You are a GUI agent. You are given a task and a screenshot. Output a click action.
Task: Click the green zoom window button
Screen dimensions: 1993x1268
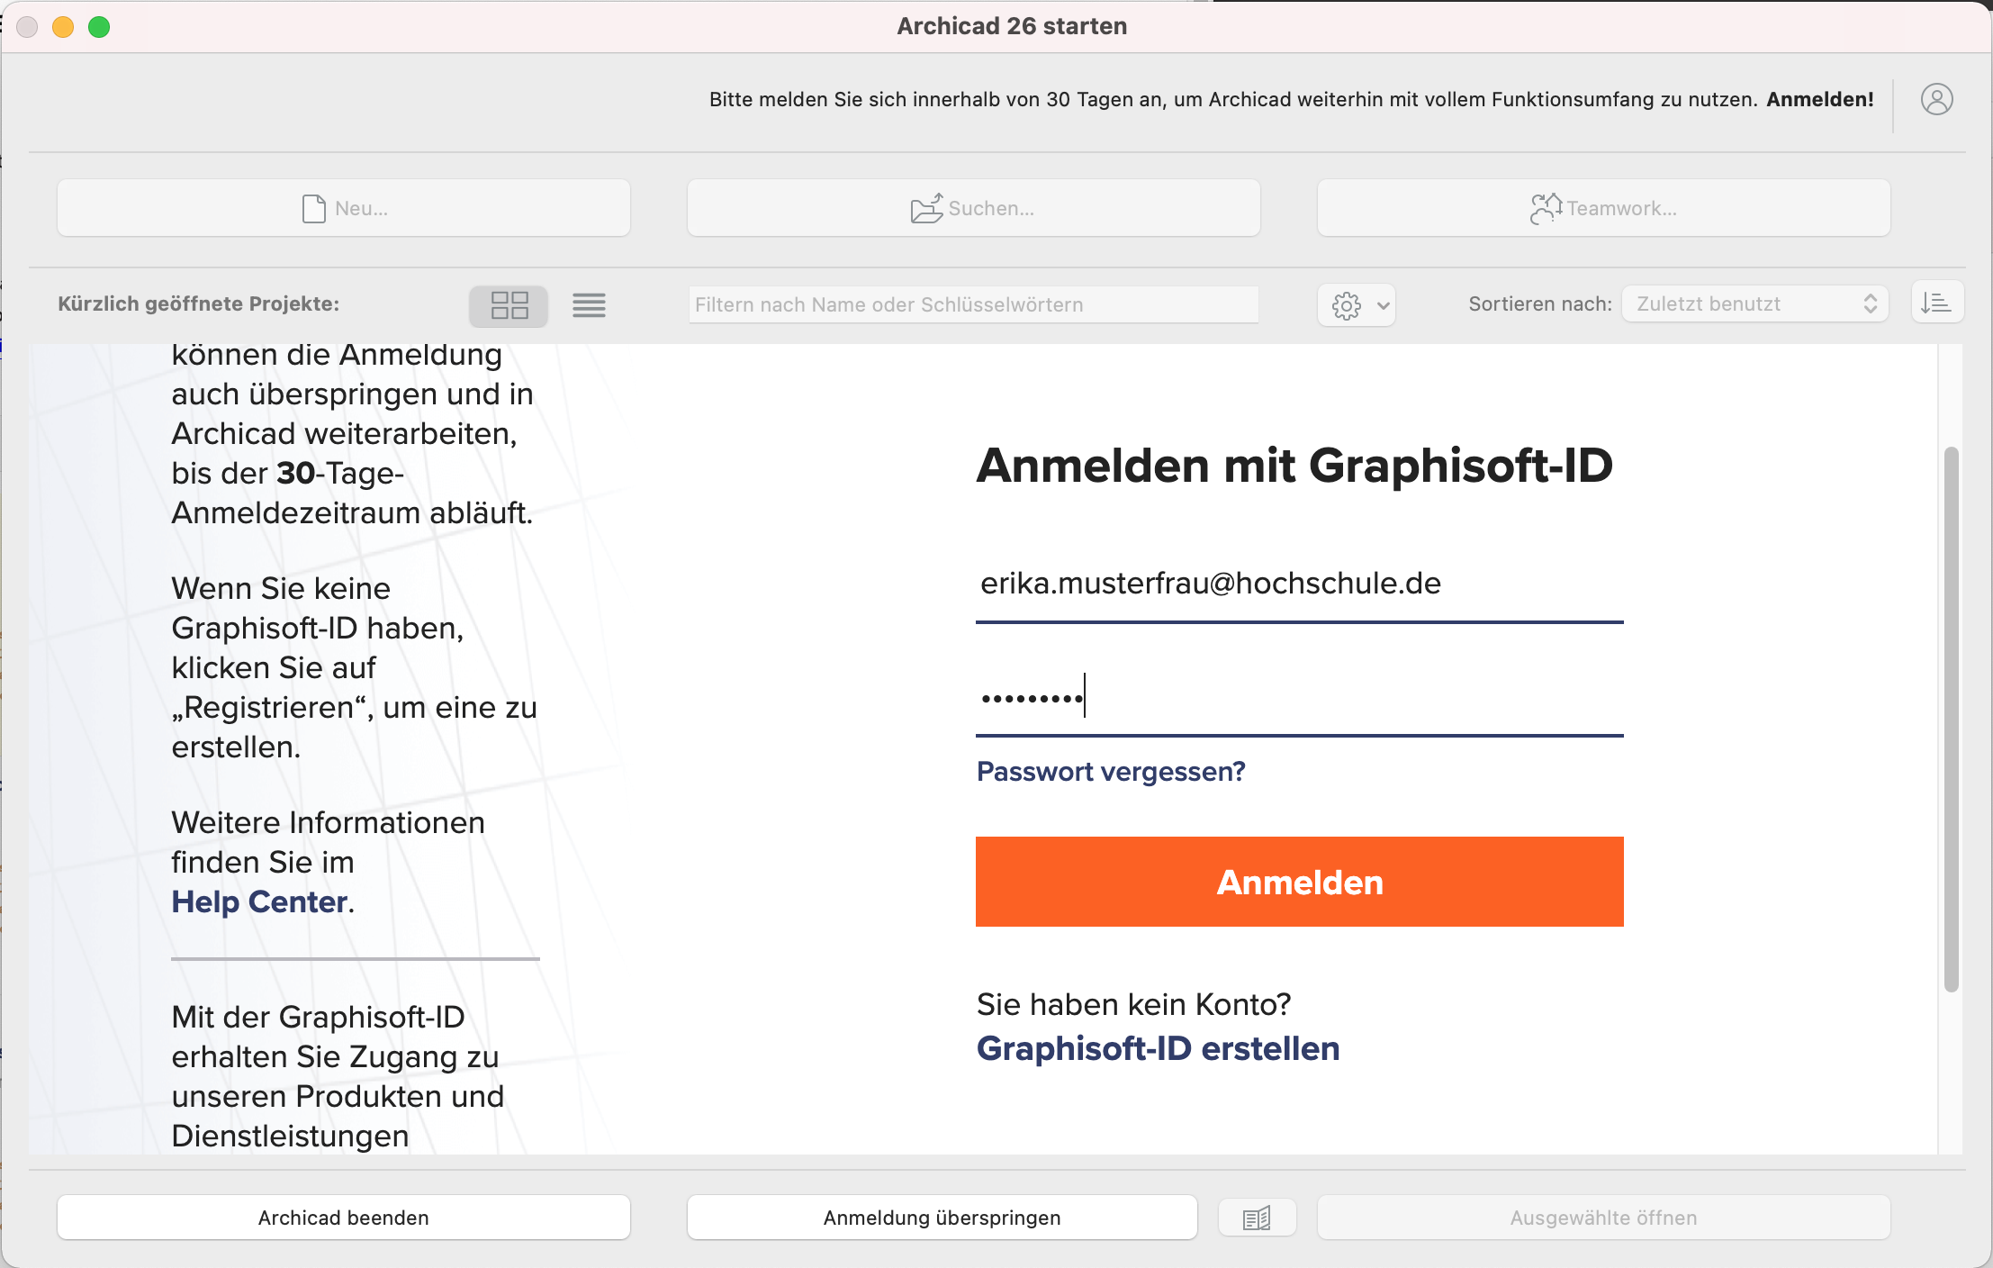coord(99,27)
